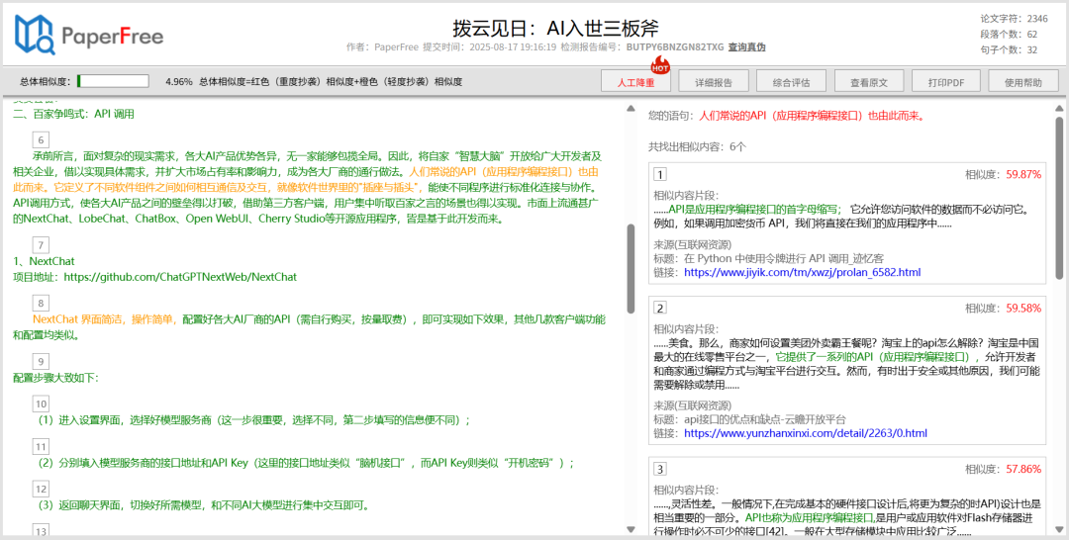Open the yunzhanxinxi.com source link
This screenshot has width=1069, height=540.
click(x=805, y=433)
